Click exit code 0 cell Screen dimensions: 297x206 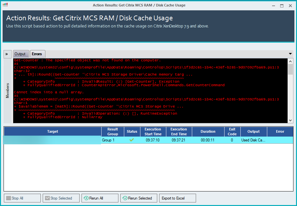point(232,140)
